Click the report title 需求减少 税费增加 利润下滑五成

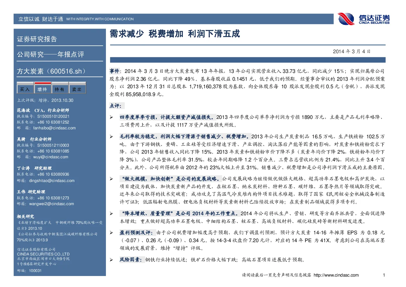[175, 34]
